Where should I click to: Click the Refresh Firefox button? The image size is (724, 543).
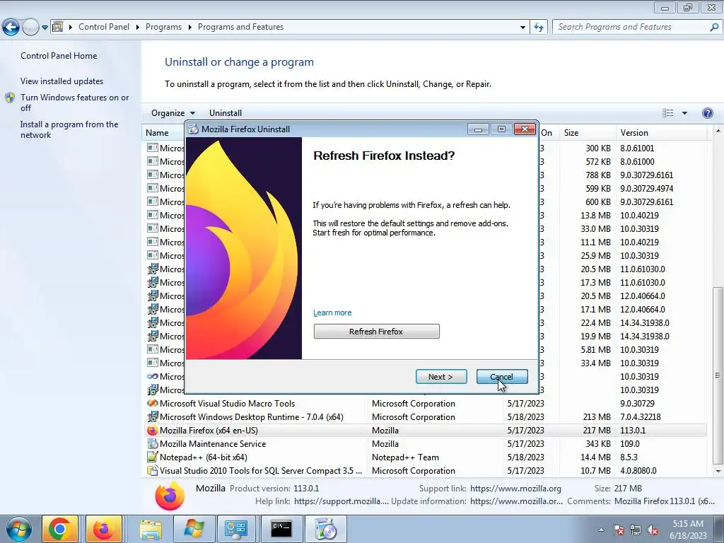pyautogui.click(x=376, y=331)
